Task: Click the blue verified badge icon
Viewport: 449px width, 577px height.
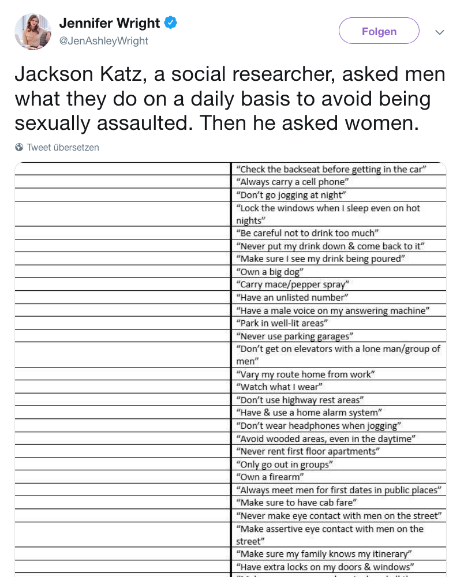Action: point(170,23)
